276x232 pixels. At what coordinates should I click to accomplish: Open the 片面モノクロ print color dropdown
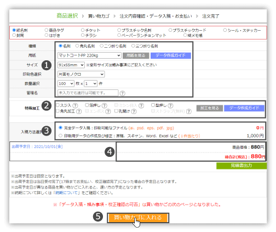(x=81, y=74)
